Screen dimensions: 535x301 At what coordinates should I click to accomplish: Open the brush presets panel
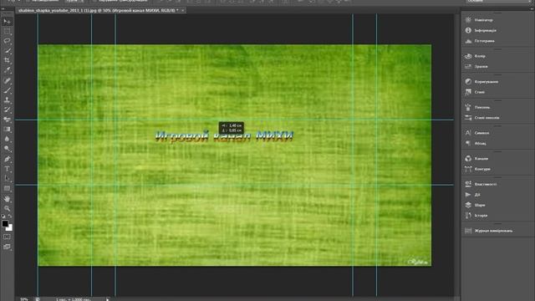pyautogui.click(x=483, y=118)
